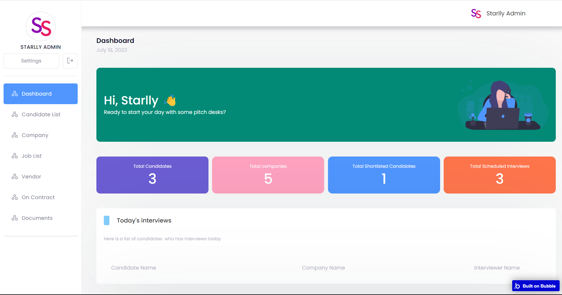Click the woman at laptop illustration

coord(503,105)
